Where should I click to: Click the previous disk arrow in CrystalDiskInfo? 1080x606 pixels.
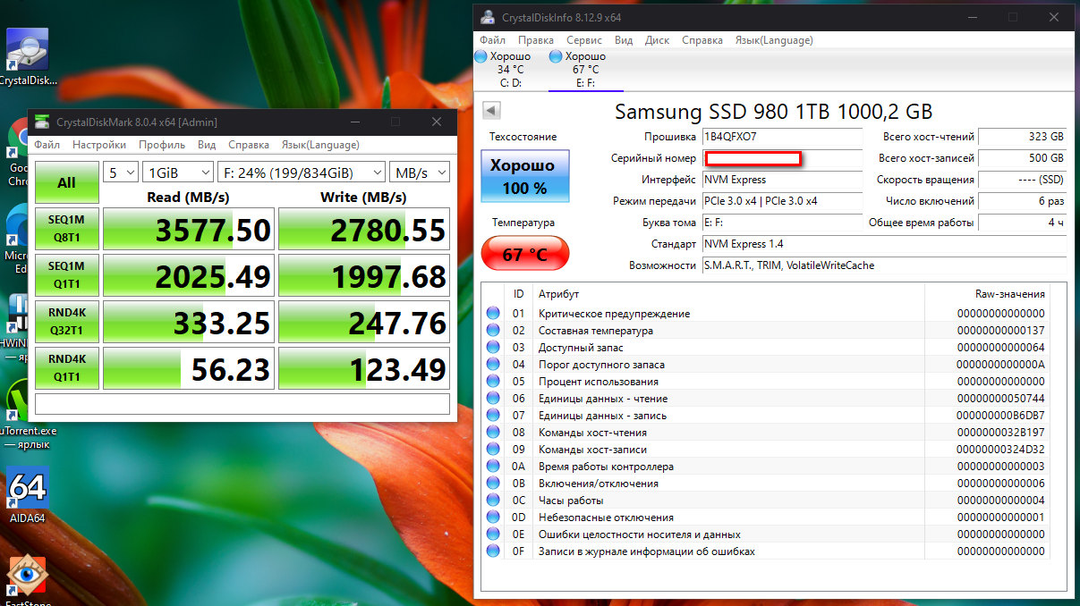point(491,110)
